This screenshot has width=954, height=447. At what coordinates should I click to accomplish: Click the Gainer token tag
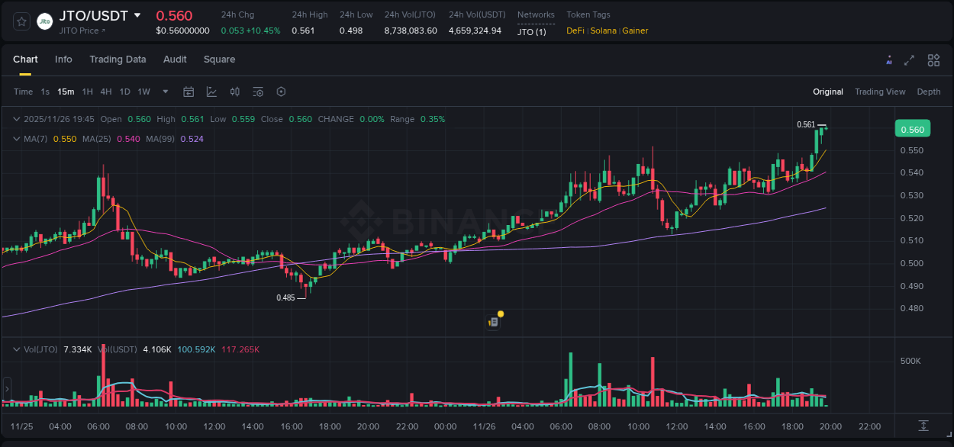click(634, 31)
